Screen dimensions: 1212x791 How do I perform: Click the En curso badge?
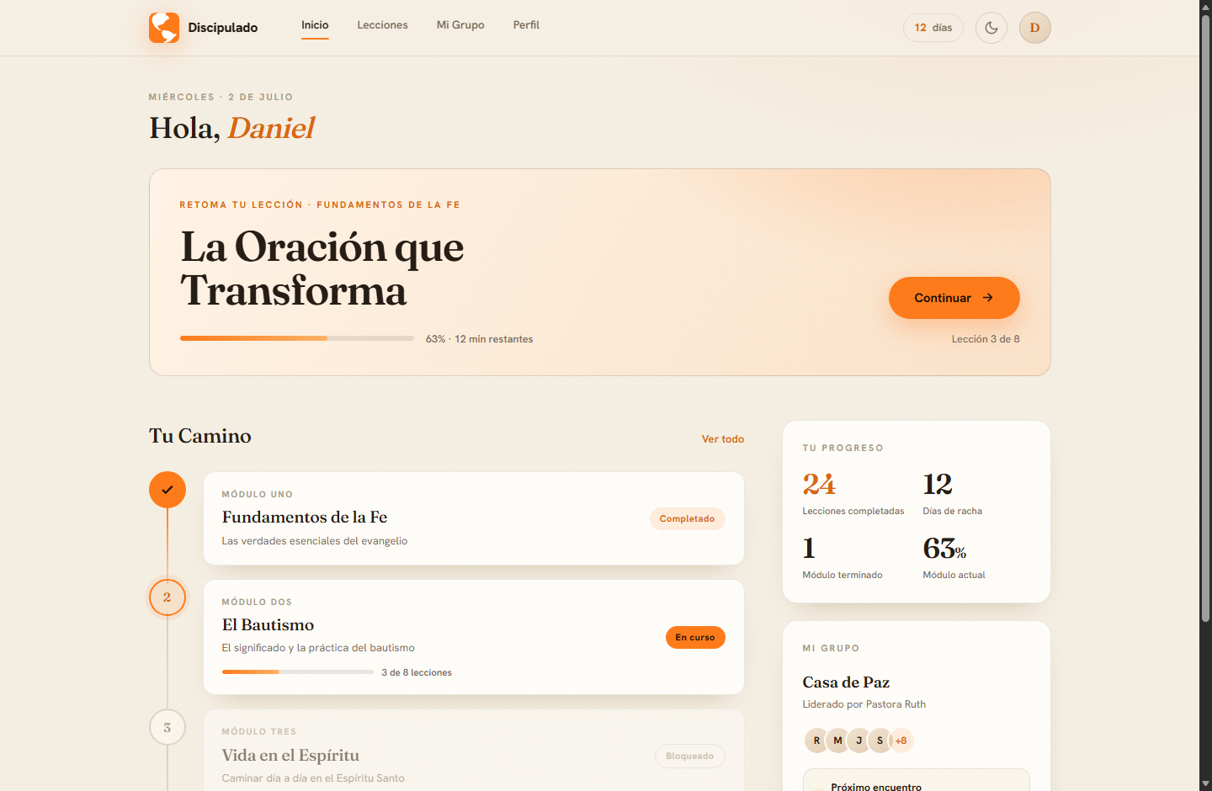tap(695, 638)
